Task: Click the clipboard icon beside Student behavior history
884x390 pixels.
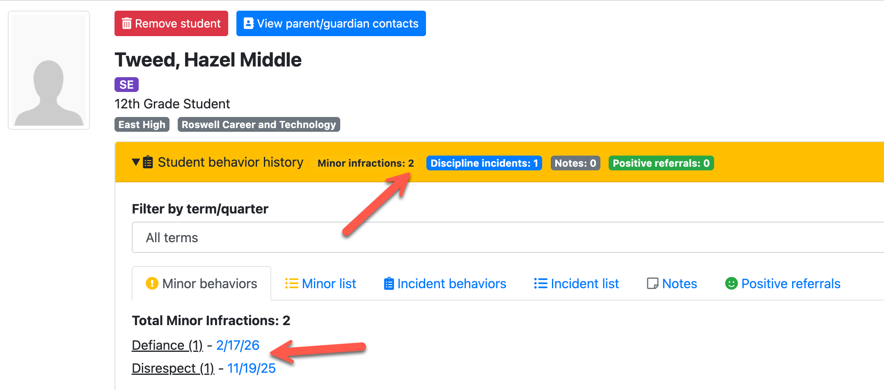Action: [148, 163]
